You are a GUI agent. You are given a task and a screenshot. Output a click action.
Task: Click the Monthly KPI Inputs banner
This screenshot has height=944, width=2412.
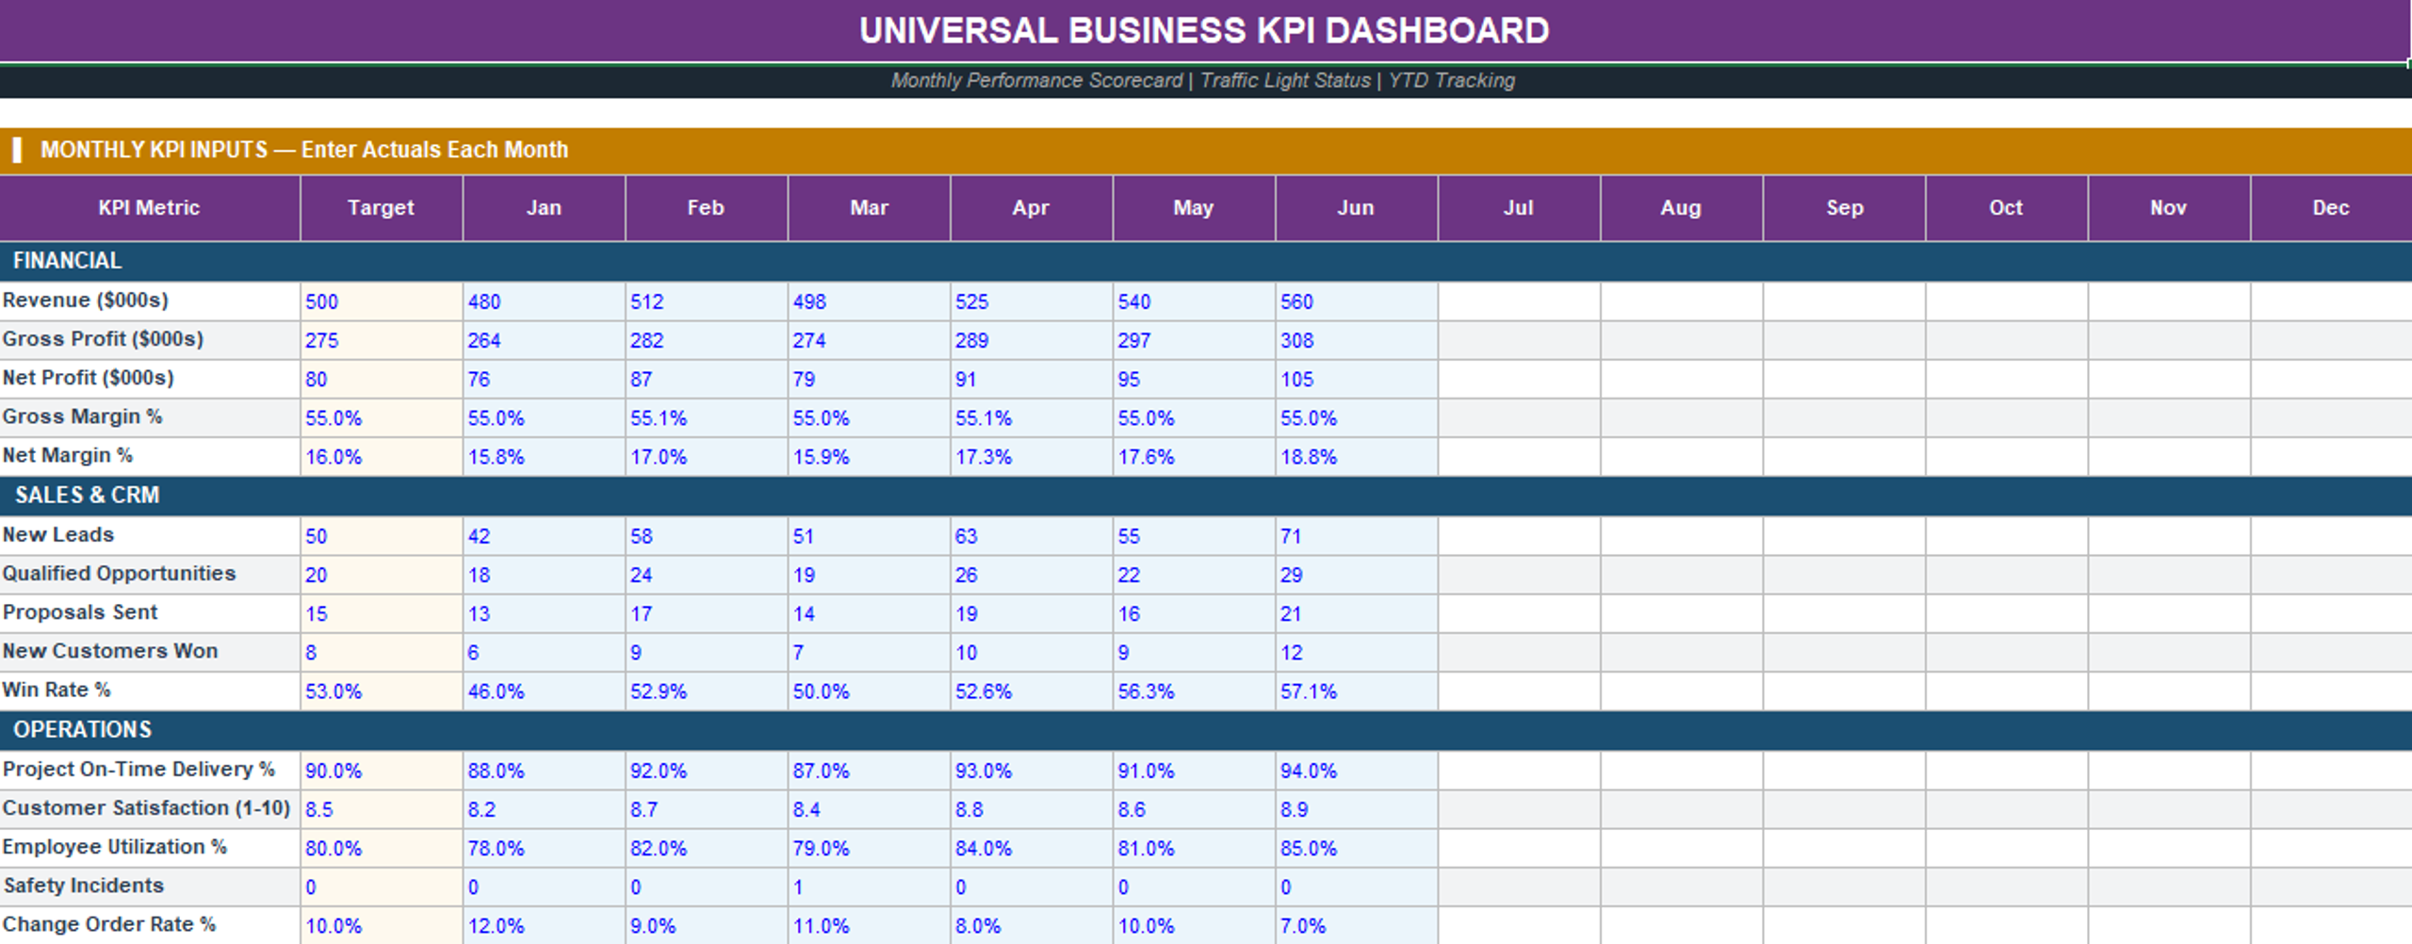1206,150
